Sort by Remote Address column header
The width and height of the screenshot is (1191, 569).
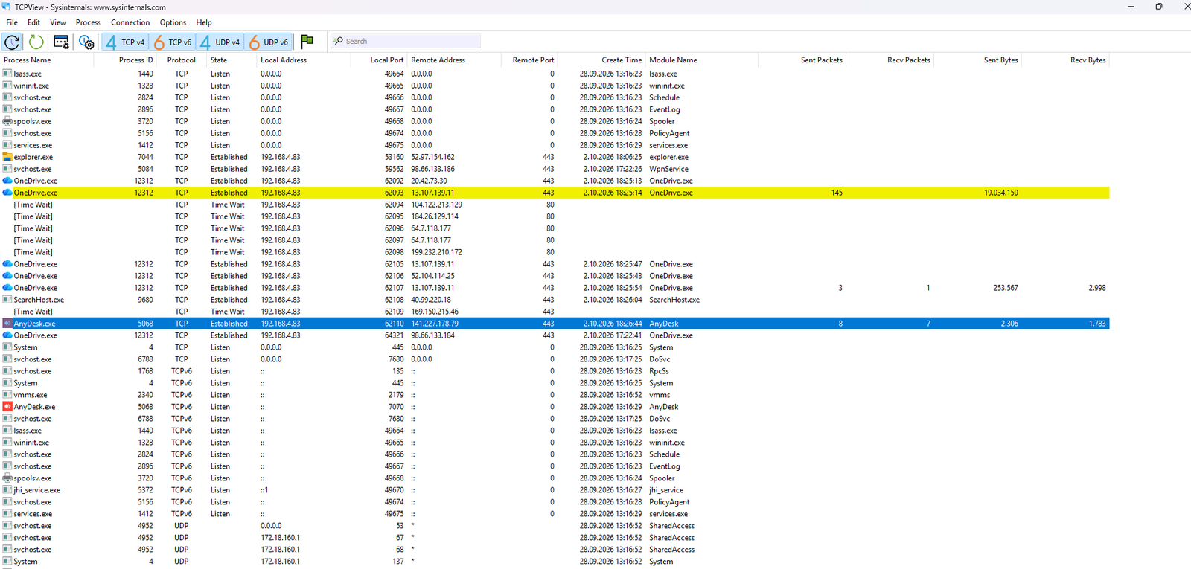(x=454, y=60)
